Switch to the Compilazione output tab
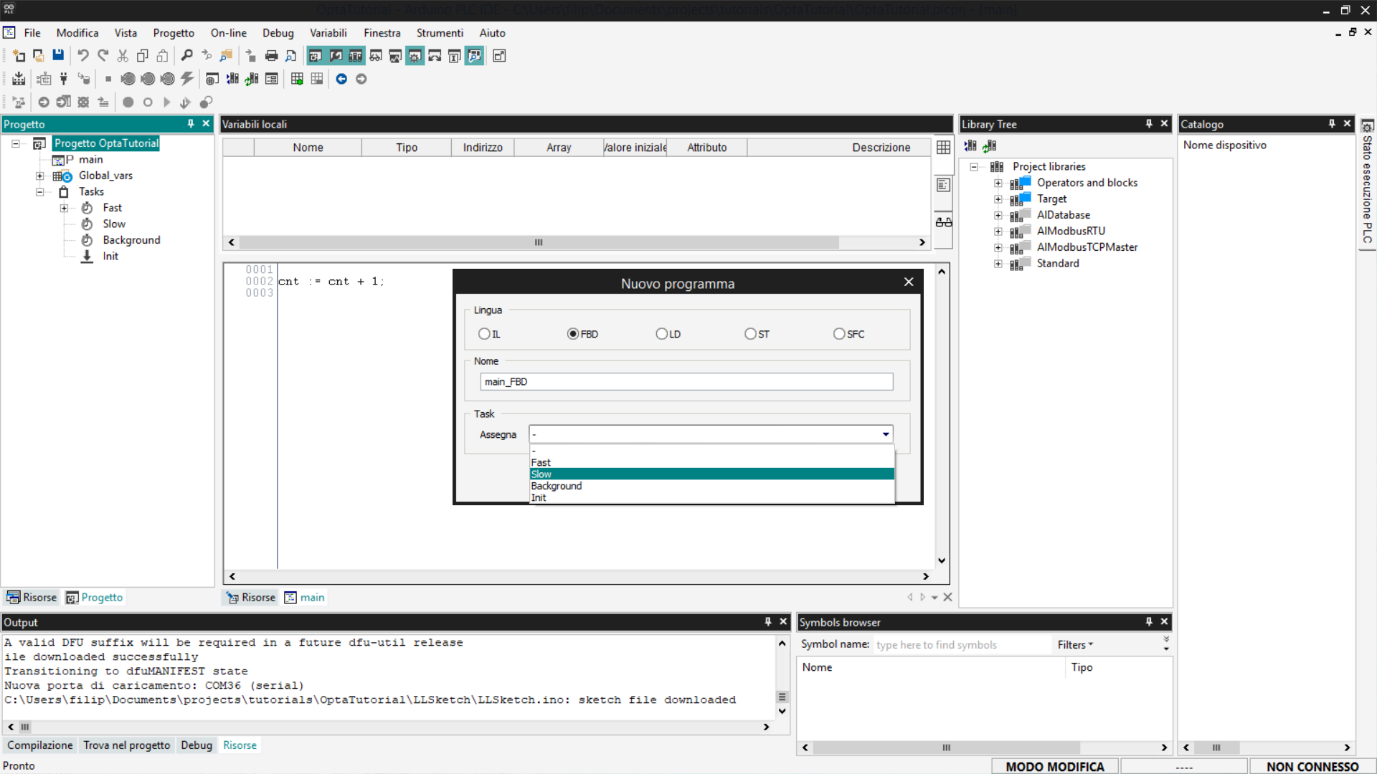The height and width of the screenshot is (774, 1377). click(x=40, y=745)
